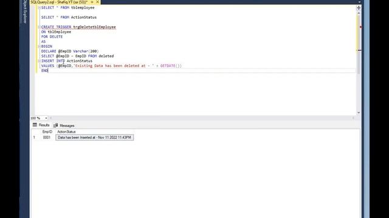
Task: Click the horizontal scrollbar right arrow
Action: pos(353,118)
